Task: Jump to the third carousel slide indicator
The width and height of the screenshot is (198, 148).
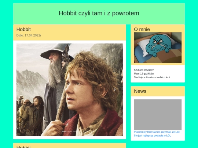Action: 75,132
